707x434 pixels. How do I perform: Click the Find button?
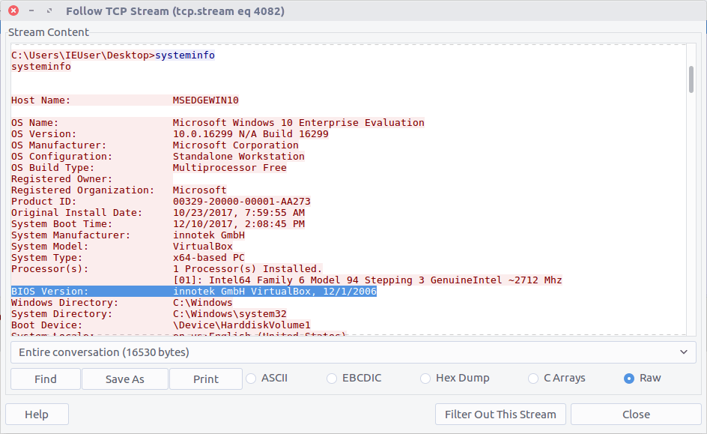coord(46,379)
